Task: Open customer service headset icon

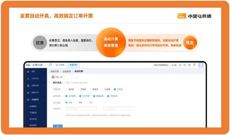Action: coord(180,65)
